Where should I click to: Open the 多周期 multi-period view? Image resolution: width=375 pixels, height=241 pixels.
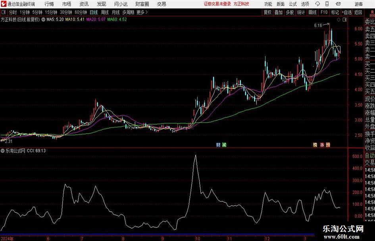tap(128, 12)
